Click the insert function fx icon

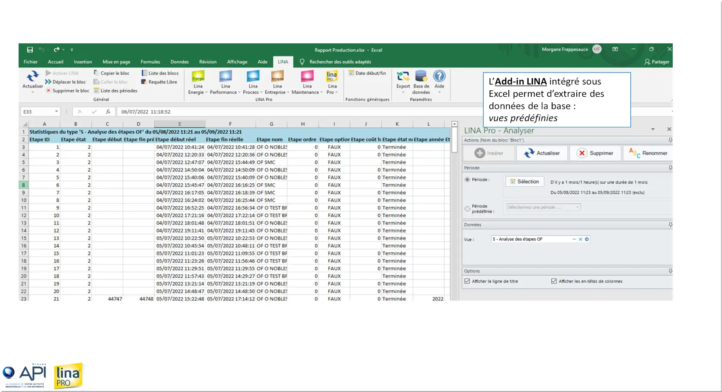click(x=108, y=112)
